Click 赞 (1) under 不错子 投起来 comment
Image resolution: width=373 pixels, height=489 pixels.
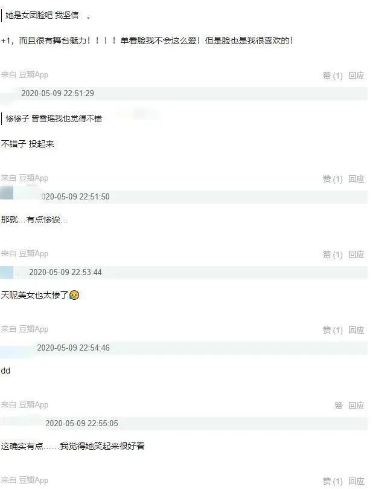pyautogui.click(x=332, y=179)
